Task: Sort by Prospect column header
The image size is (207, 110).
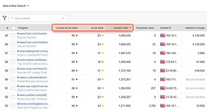Action: click(23, 28)
